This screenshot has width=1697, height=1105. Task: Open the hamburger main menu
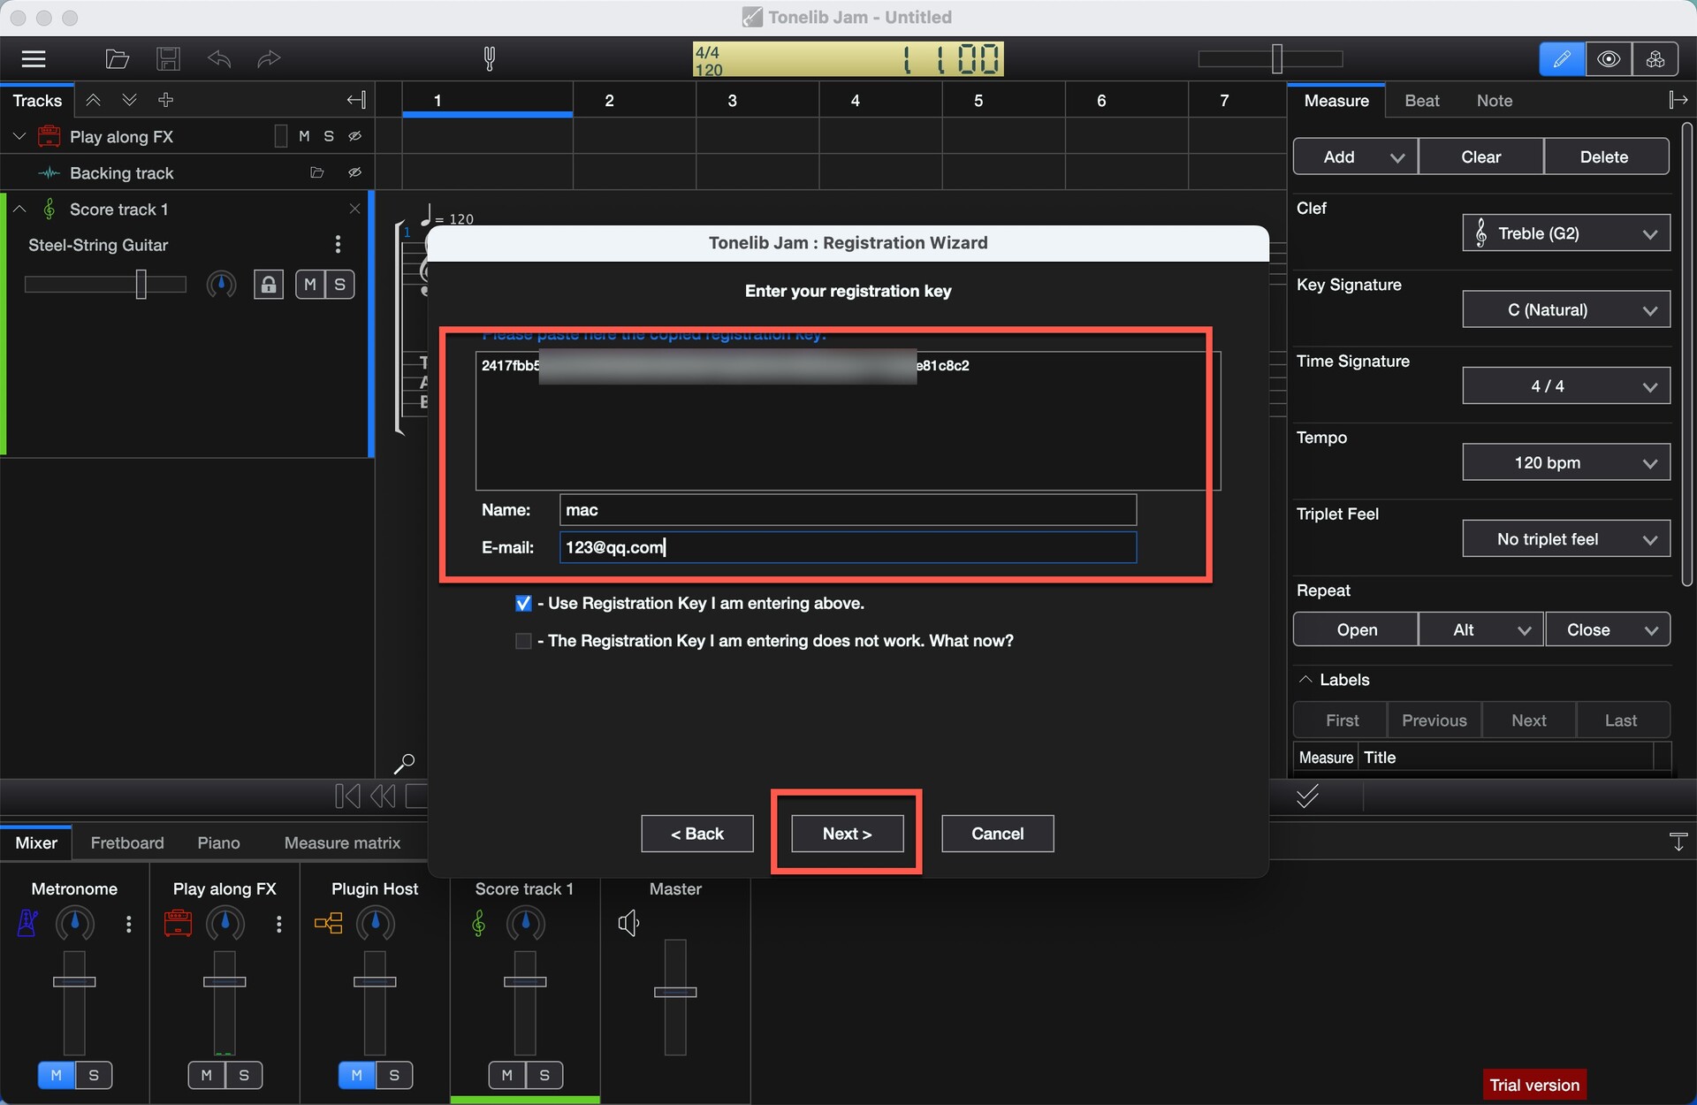34,59
